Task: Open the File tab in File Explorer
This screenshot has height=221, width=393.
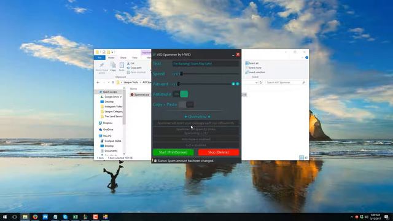Action: coord(99,58)
